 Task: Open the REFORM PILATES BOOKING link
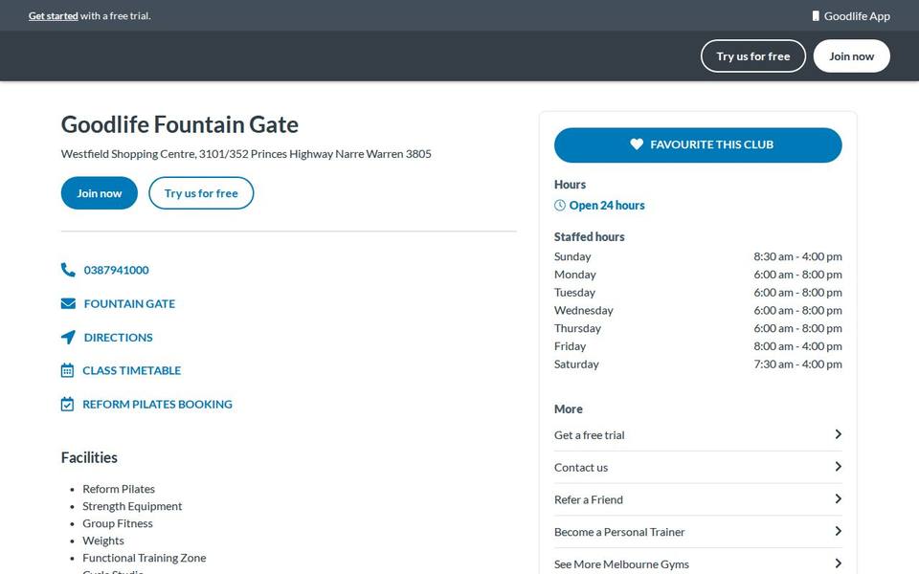[158, 404]
